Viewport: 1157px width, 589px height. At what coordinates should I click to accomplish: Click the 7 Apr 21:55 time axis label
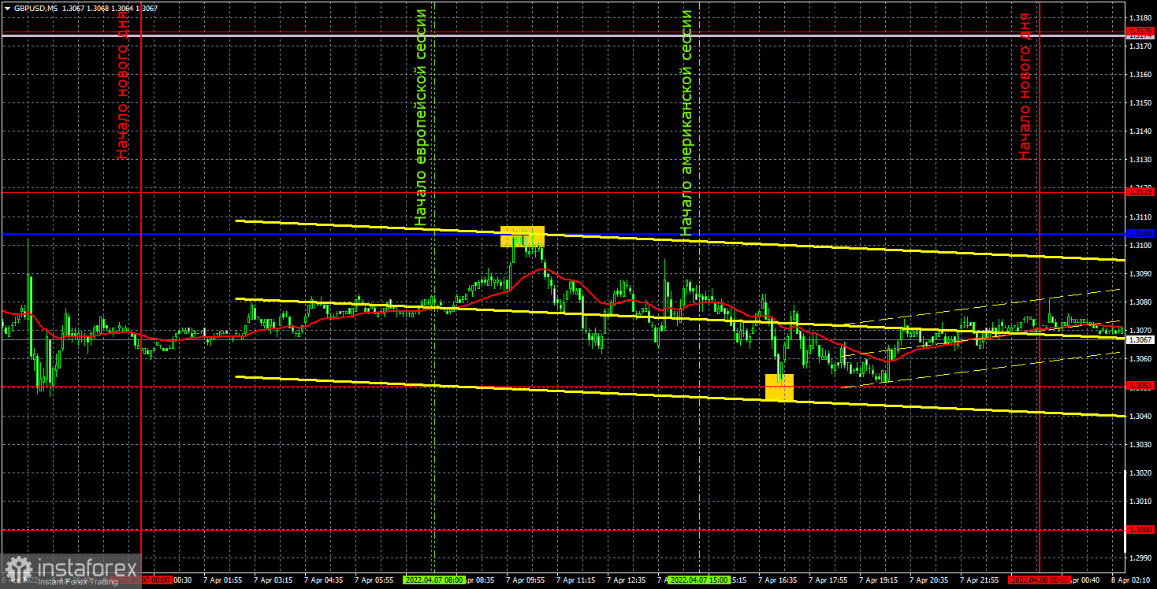979,580
